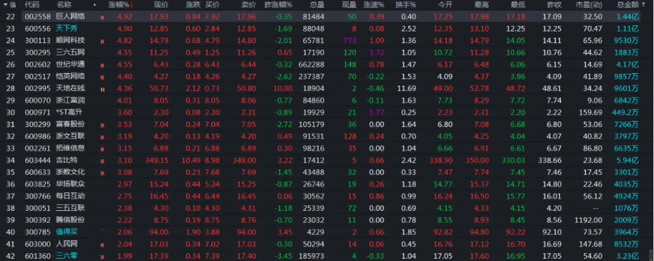
Task: Click row number 30 index cell
Action: [x=11, y=112]
